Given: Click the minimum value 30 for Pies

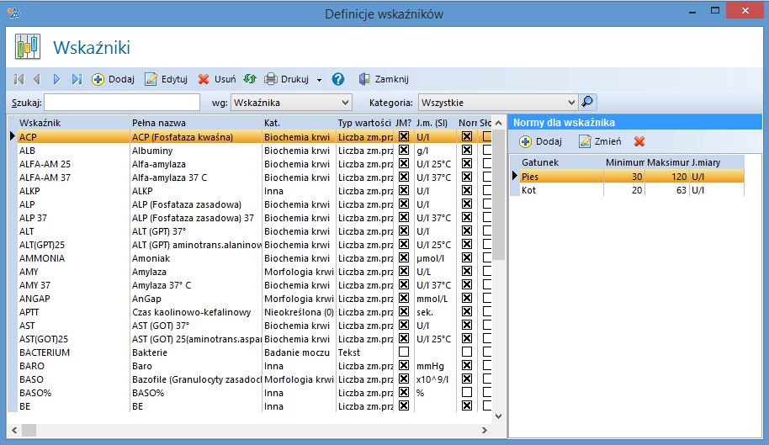Looking at the screenshot, I should [x=623, y=177].
